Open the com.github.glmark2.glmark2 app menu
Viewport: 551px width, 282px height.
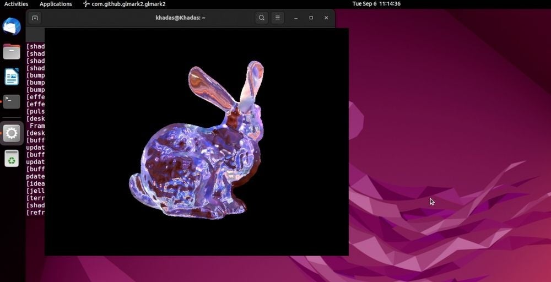(125, 4)
